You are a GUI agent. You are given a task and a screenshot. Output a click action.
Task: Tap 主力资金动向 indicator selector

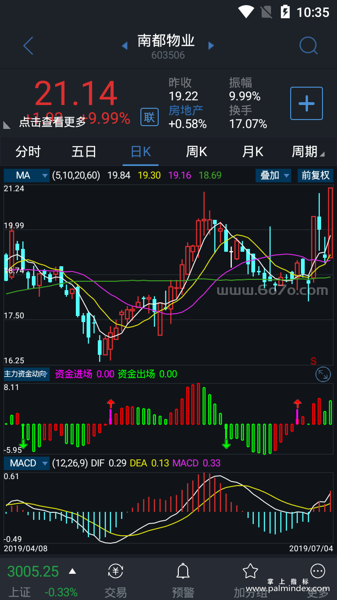coord(26,374)
